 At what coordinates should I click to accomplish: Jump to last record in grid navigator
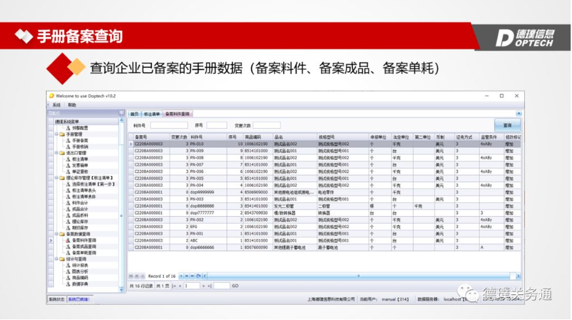point(192,276)
